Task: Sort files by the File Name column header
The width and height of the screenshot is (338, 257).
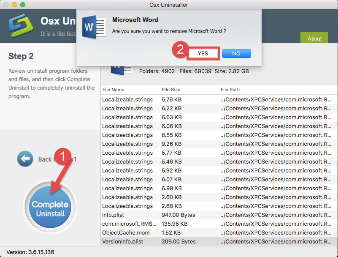Action: point(113,90)
